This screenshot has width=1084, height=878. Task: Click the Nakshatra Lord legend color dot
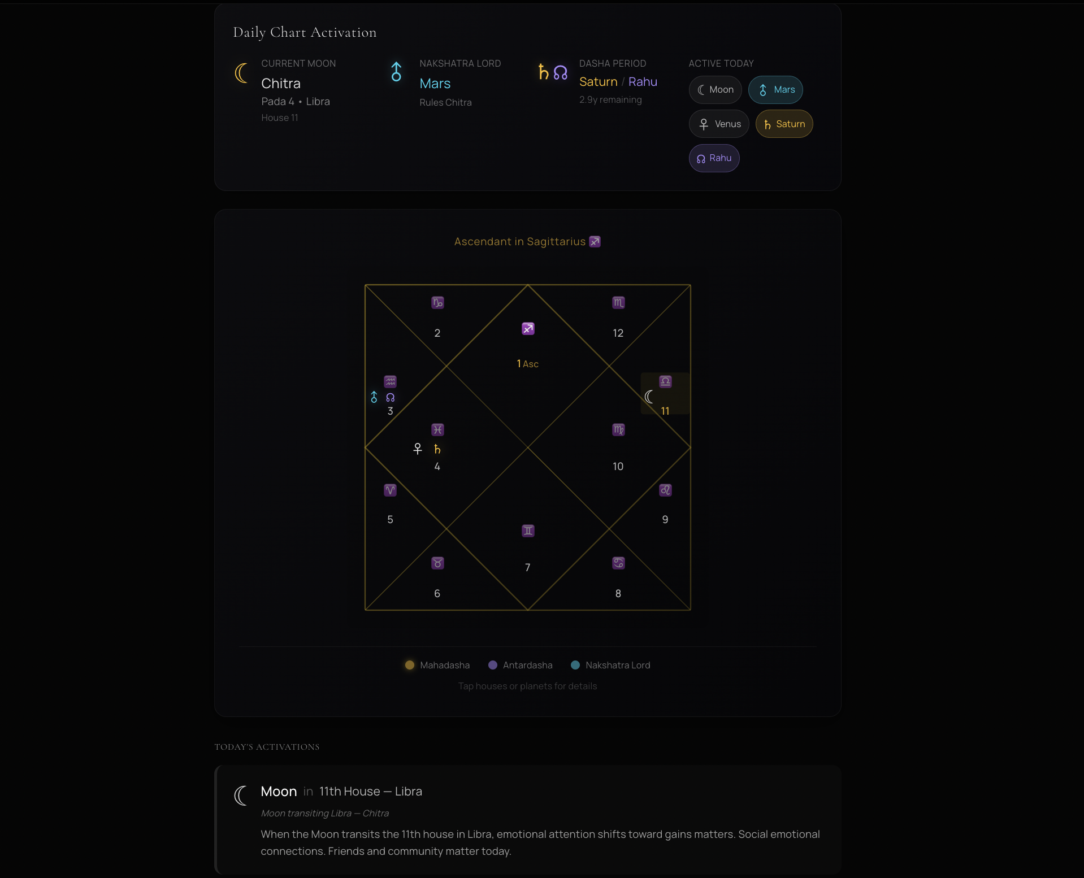pyautogui.click(x=574, y=665)
